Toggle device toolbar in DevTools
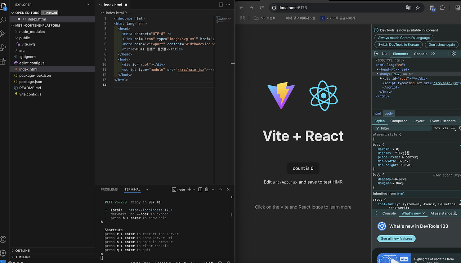 384,54
